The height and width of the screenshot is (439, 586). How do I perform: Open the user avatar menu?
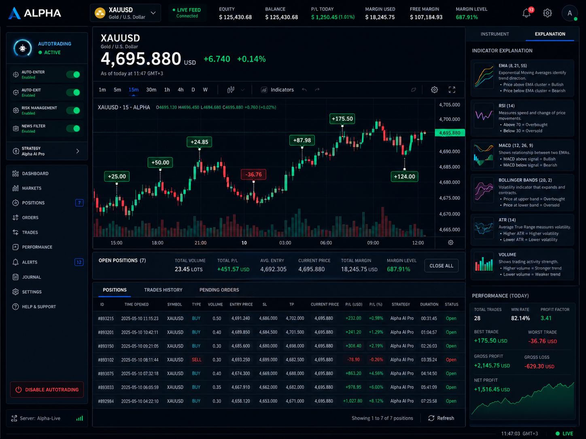[x=569, y=13]
